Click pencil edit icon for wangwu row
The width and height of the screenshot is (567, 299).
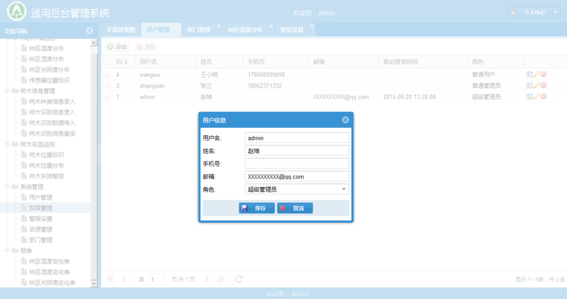coord(536,74)
